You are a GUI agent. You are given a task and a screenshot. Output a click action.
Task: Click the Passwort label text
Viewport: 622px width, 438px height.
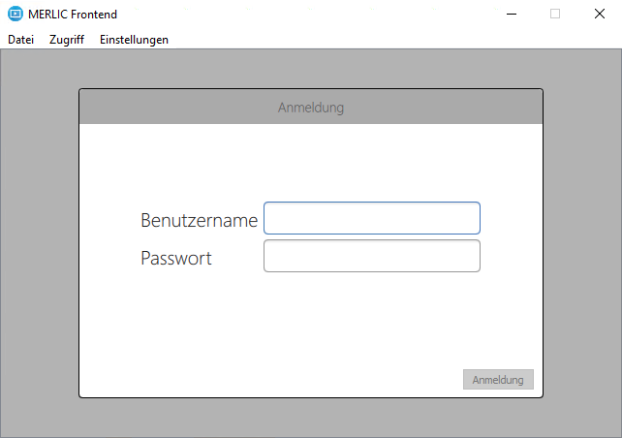pyautogui.click(x=176, y=258)
